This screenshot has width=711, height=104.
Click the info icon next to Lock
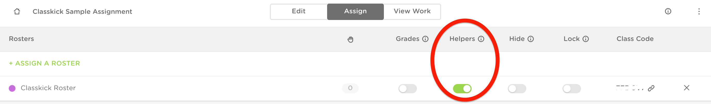click(585, 39)
